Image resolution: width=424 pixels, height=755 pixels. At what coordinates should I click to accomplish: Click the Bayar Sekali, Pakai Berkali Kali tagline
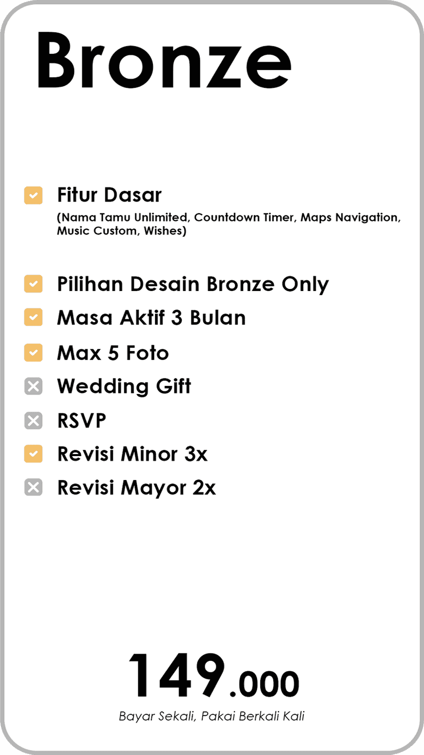click(x=211, y=717)
